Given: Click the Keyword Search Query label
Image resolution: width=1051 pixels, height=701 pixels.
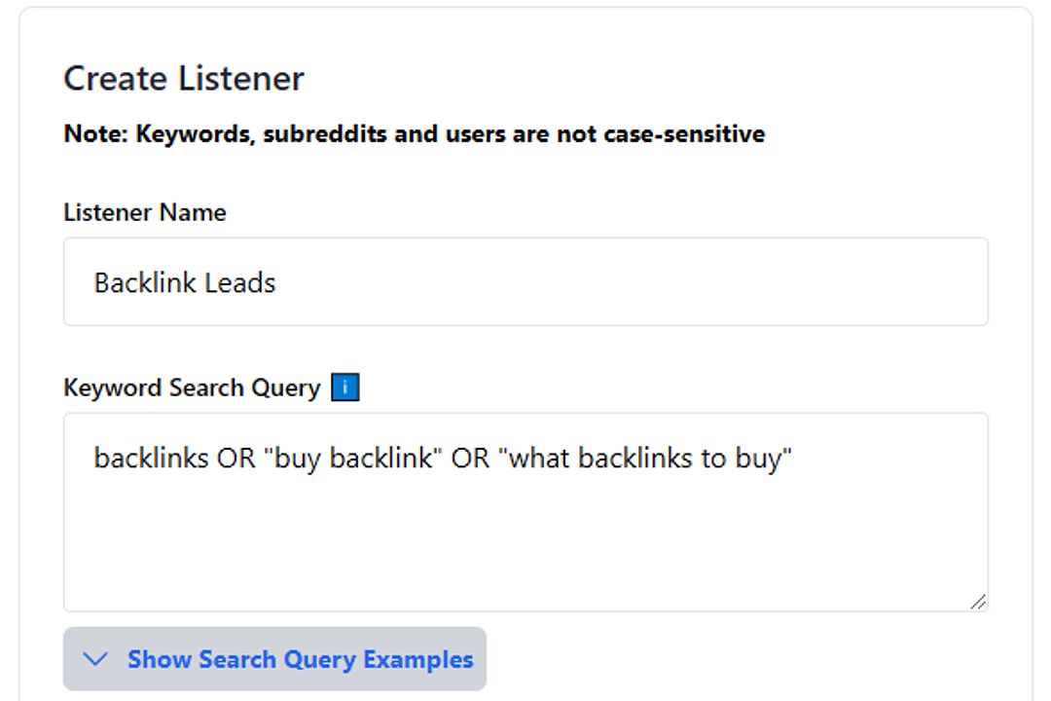Looking at the screenshot, I should [191, 387].
